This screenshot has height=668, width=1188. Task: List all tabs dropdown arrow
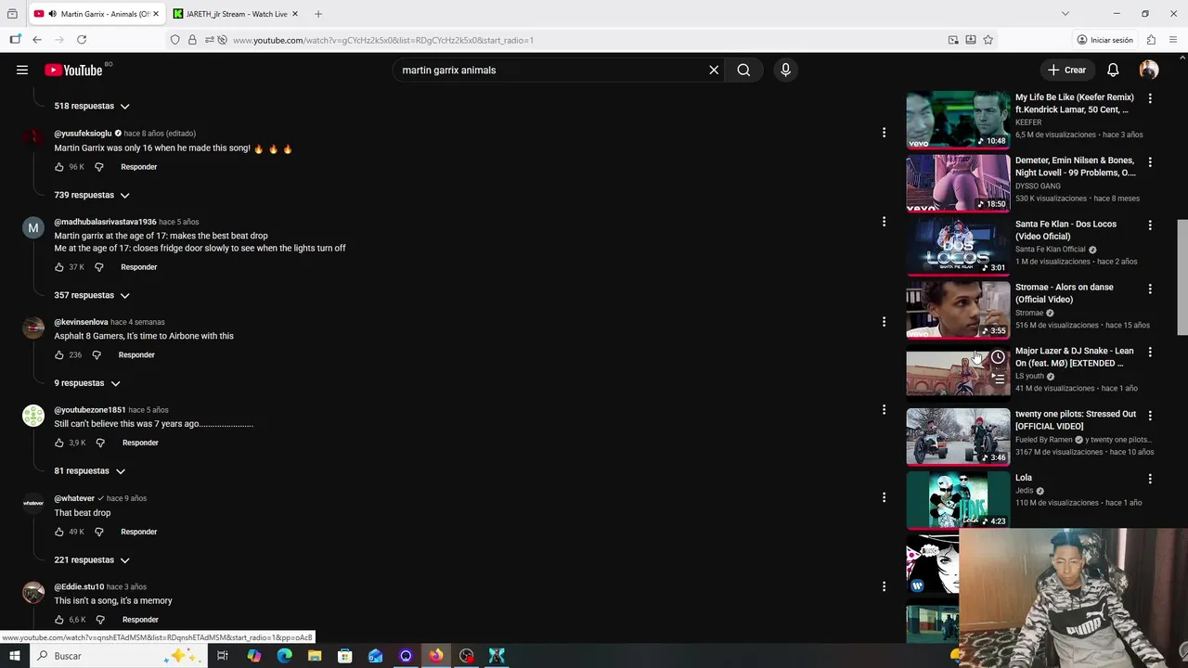[1065, 14]
